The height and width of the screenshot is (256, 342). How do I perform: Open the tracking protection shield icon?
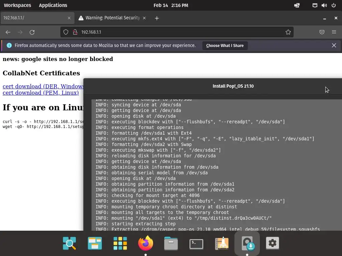(66, 32)
